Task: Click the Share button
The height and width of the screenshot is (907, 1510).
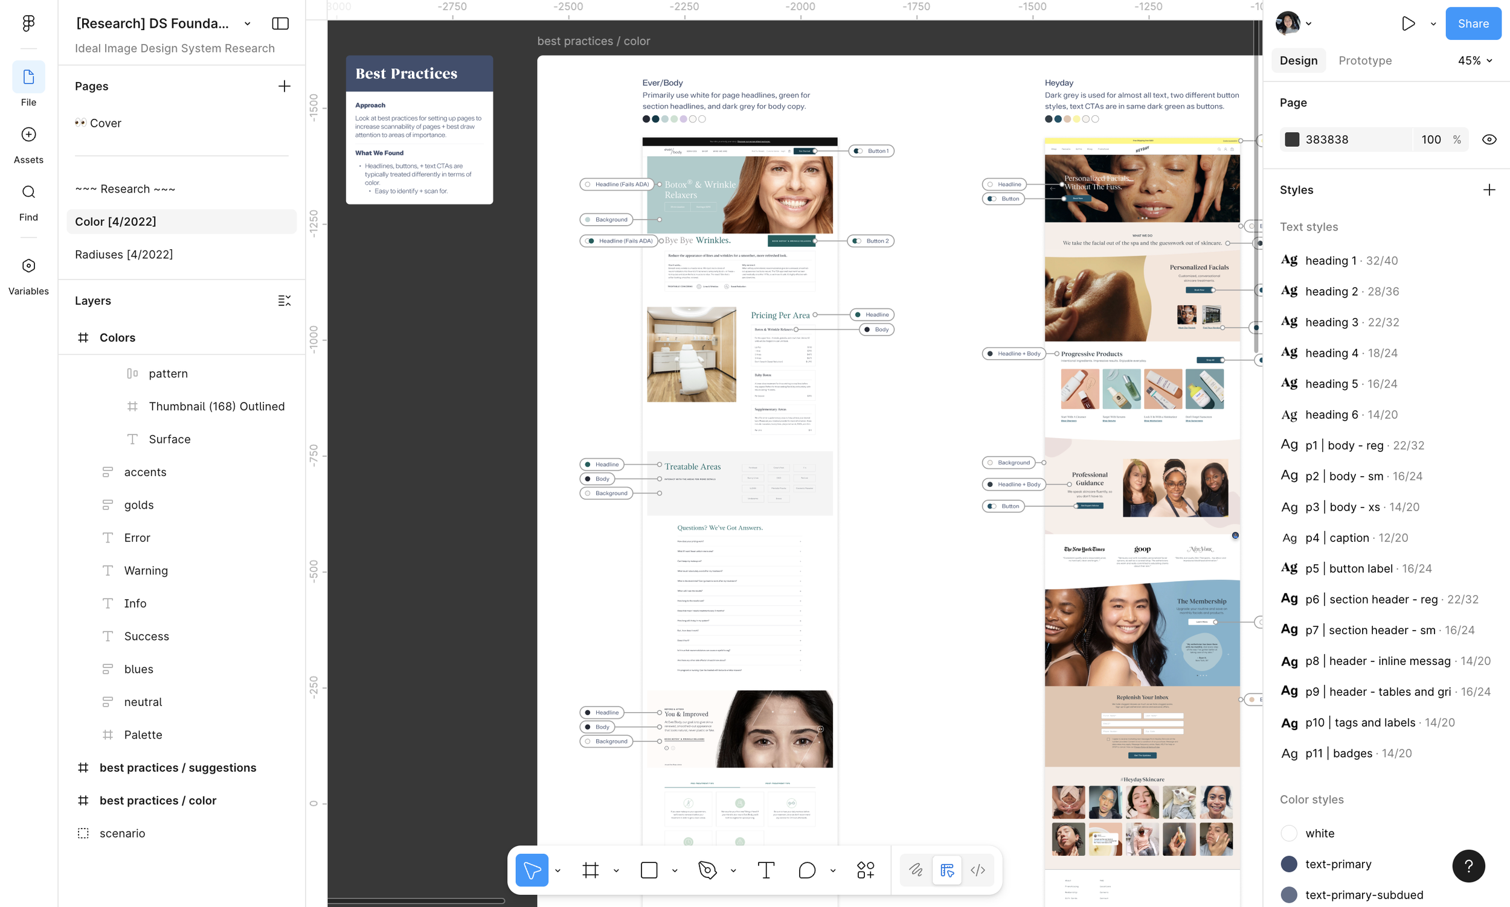Action: 1473,23
